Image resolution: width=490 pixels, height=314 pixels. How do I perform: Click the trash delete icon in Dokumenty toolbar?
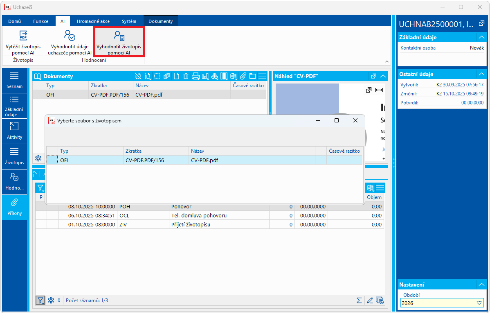click(x=186, y=76)
